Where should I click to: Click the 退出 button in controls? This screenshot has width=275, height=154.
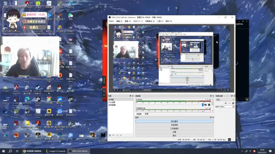pos(174,135)
